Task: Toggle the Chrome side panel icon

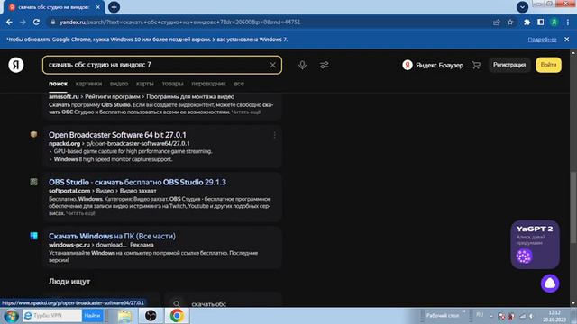Action: (541, 22)
